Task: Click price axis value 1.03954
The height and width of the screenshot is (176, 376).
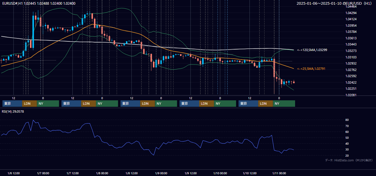Action: pos(351,26)
